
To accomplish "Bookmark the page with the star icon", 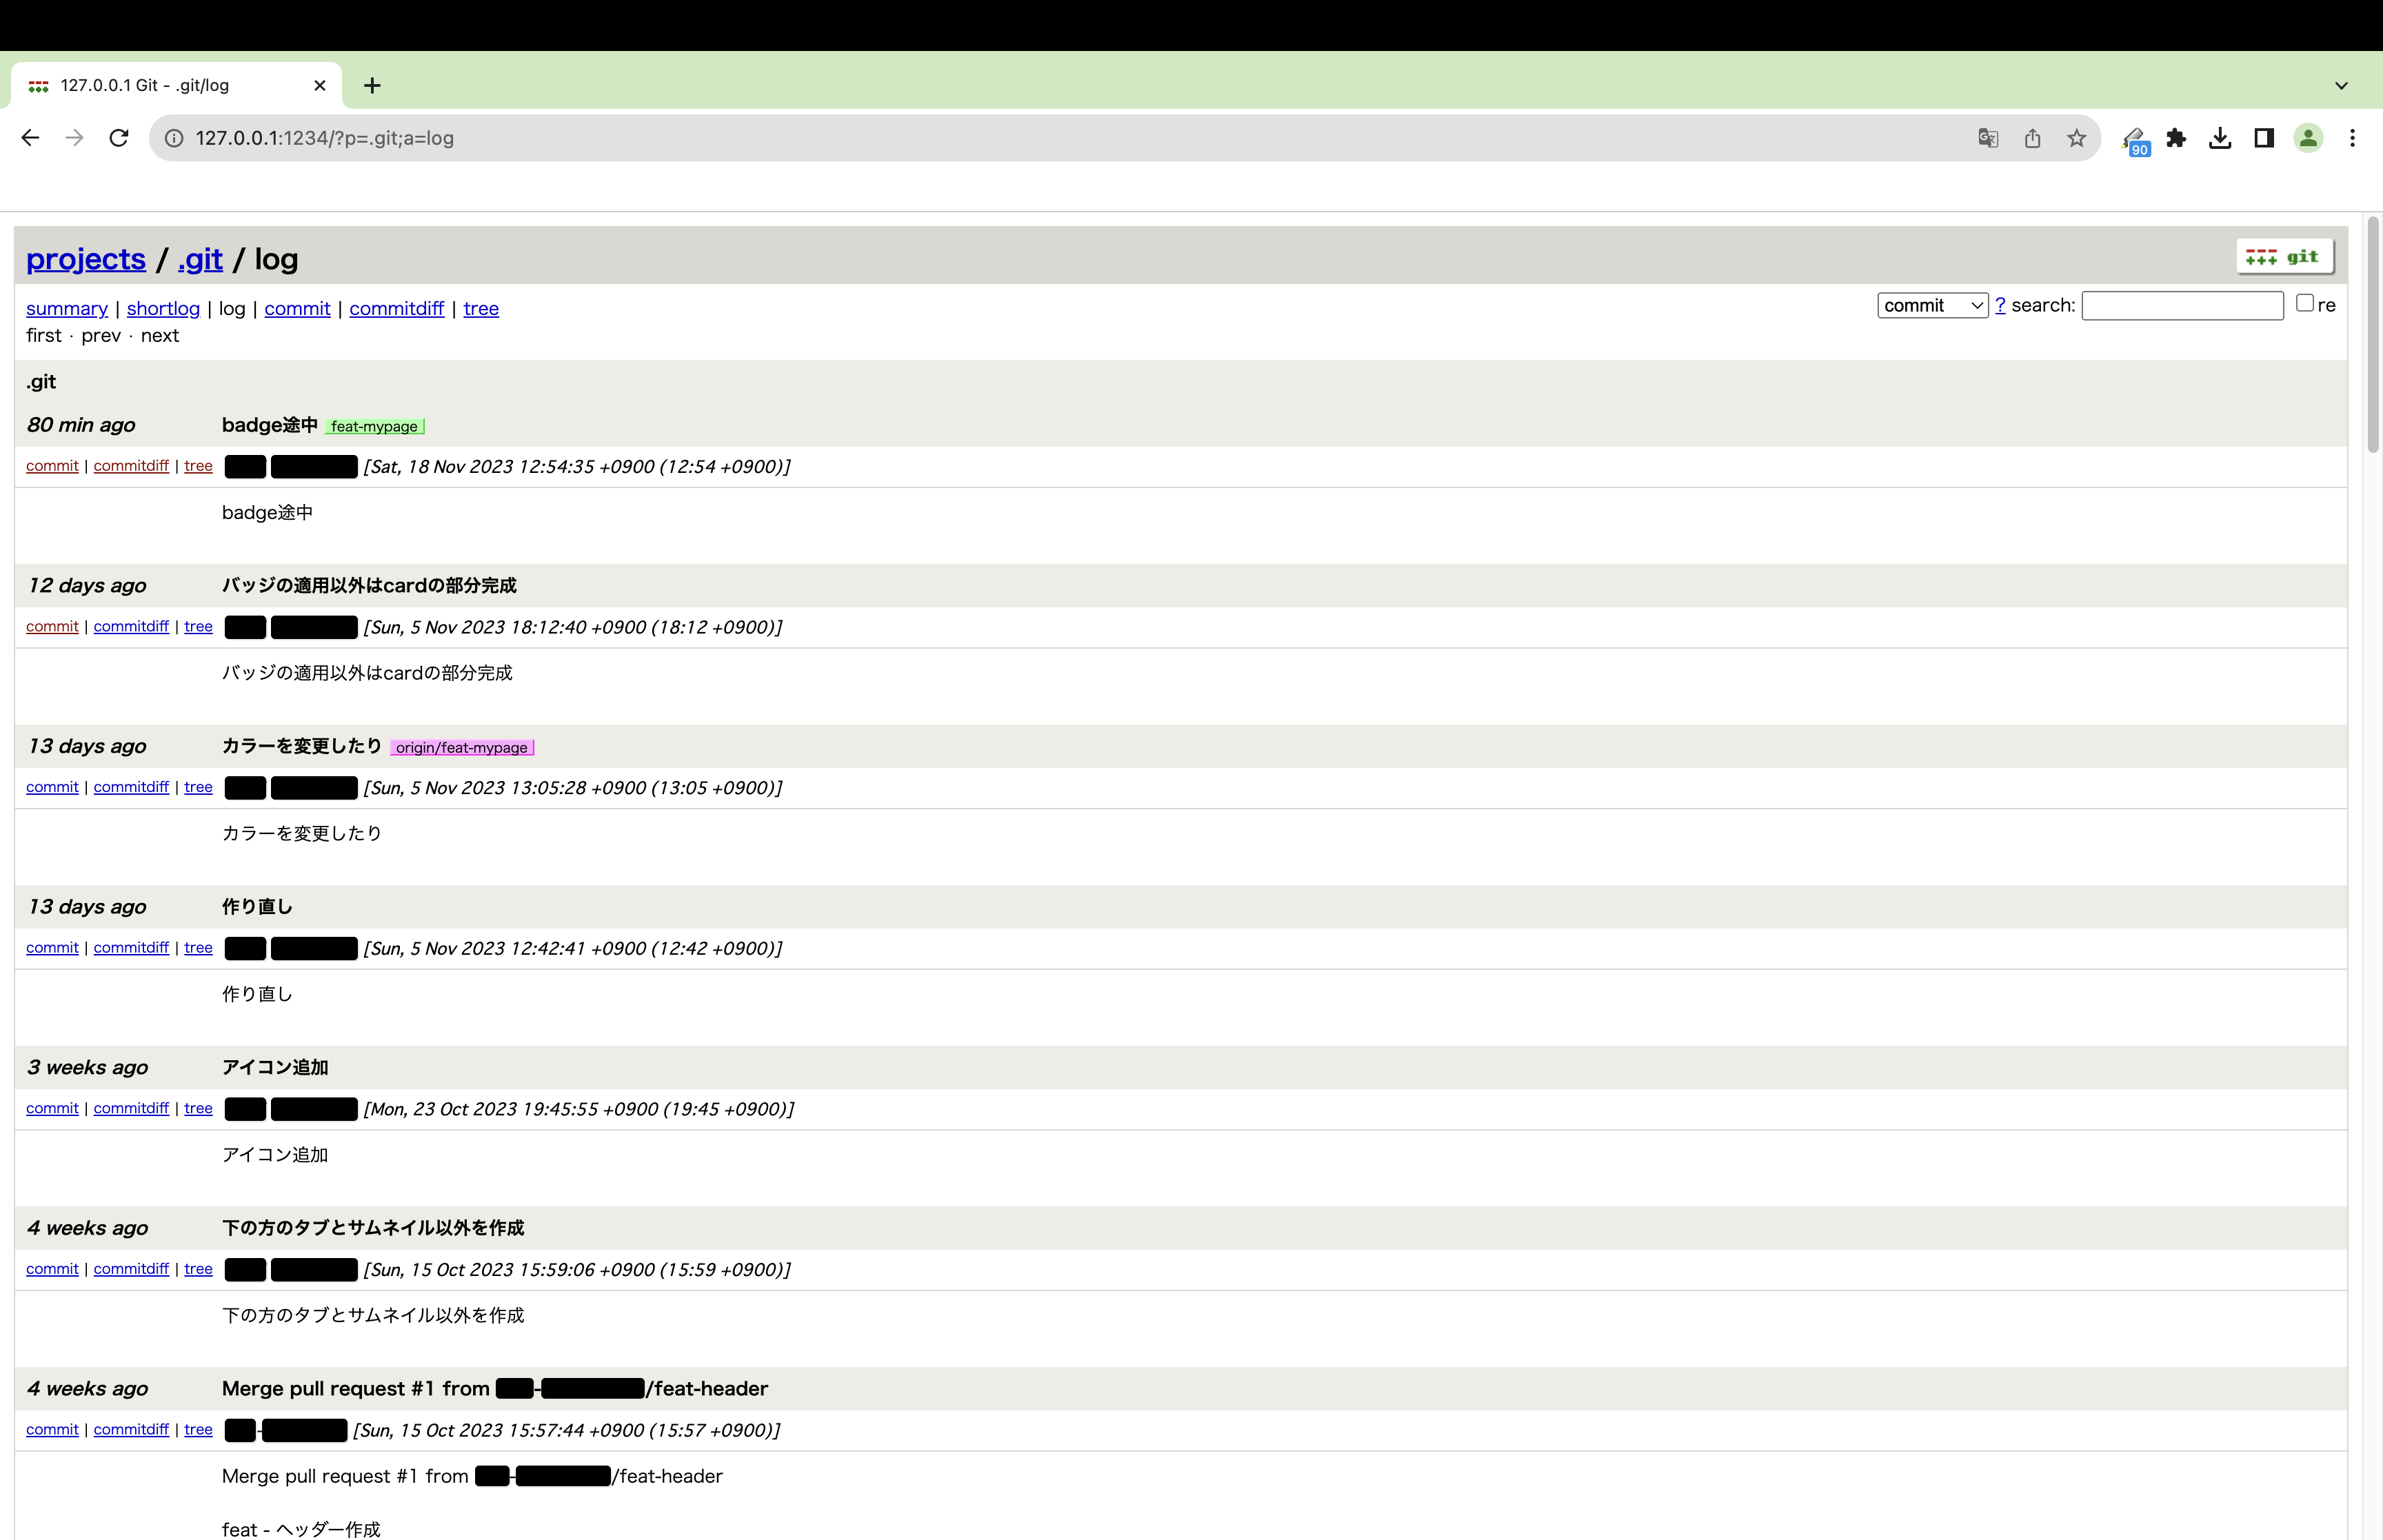I will click(x=2076, y=138).
